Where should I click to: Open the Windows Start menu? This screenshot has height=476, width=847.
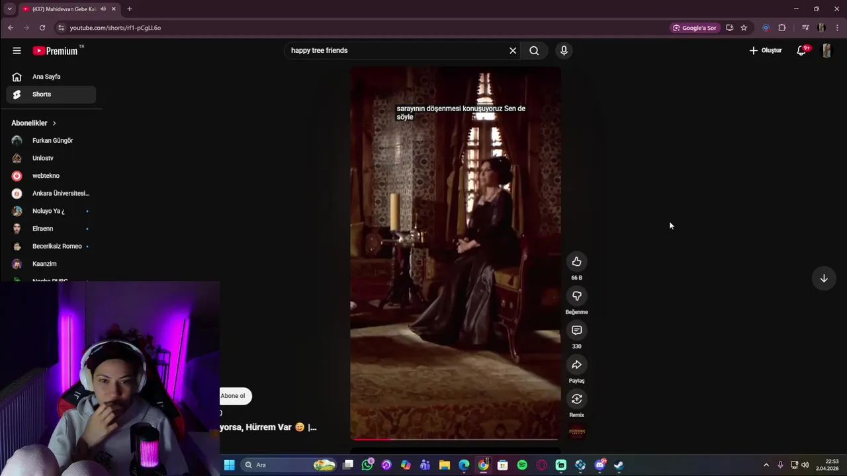[x=229, y=465]
